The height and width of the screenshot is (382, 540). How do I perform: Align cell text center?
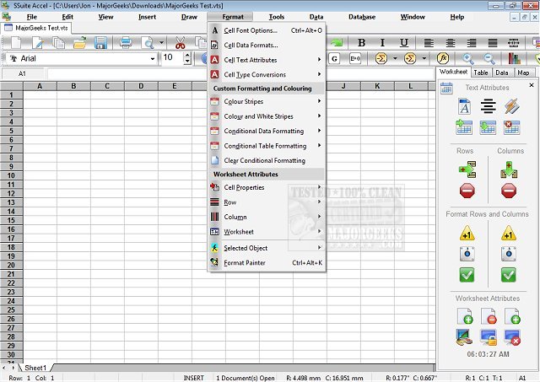click(451, 43)
